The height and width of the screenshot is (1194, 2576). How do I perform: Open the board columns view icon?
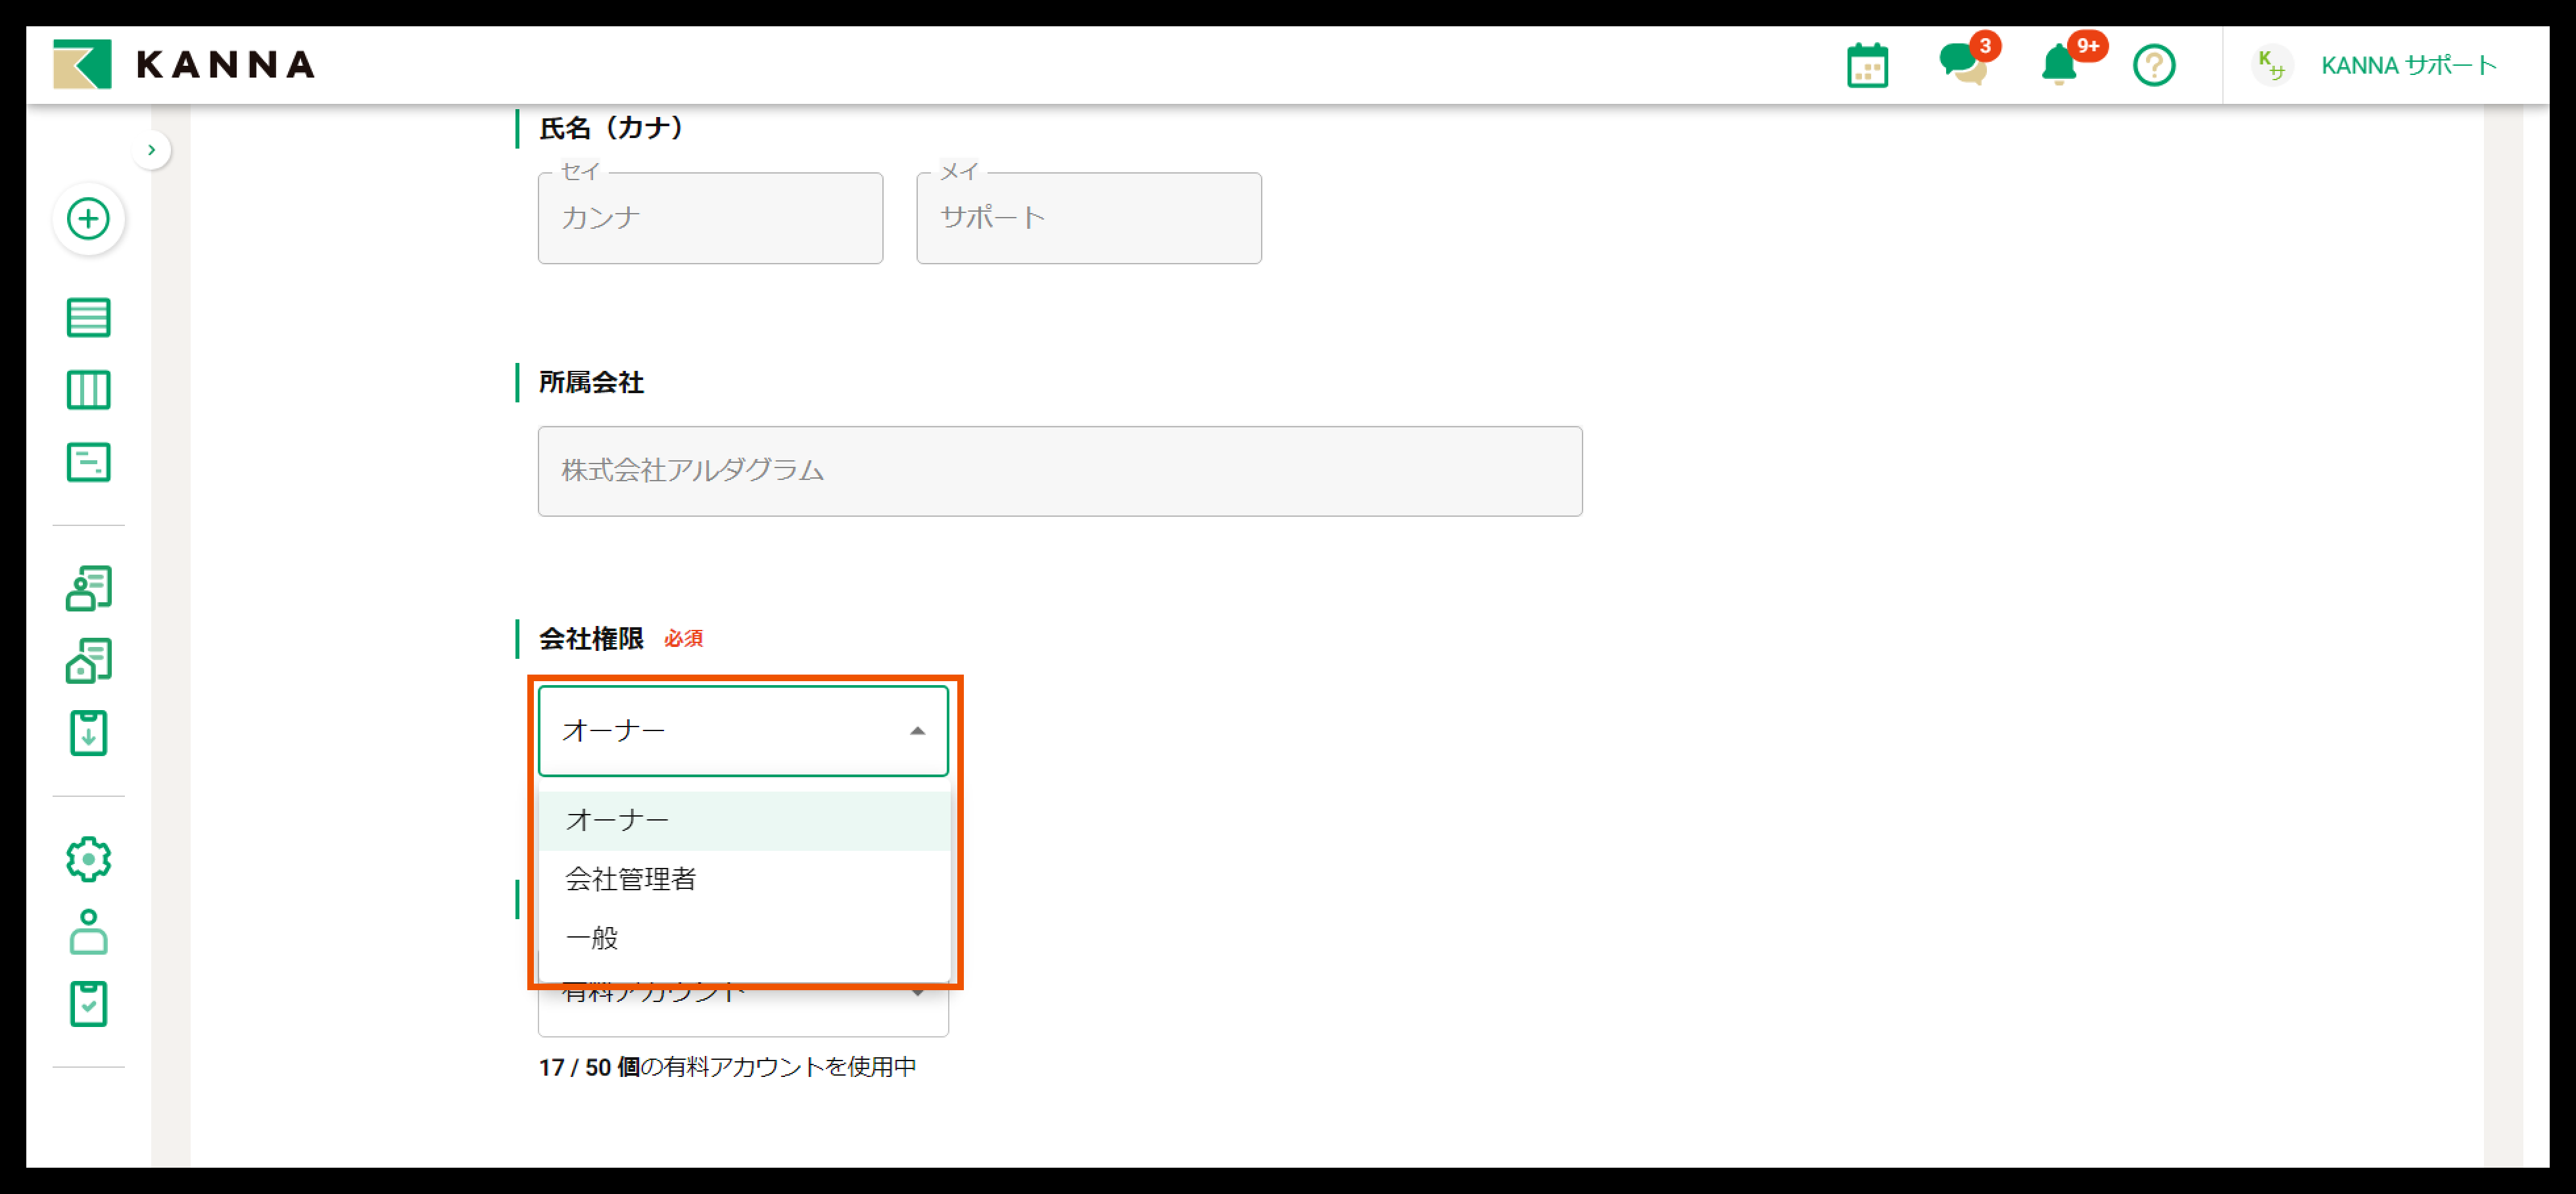[88, 390]
